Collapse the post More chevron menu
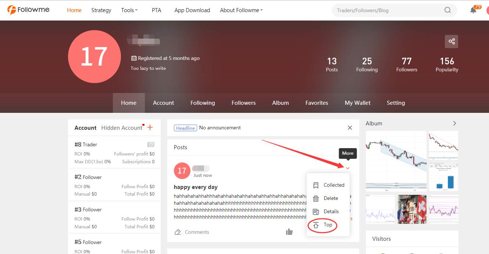 347,168
